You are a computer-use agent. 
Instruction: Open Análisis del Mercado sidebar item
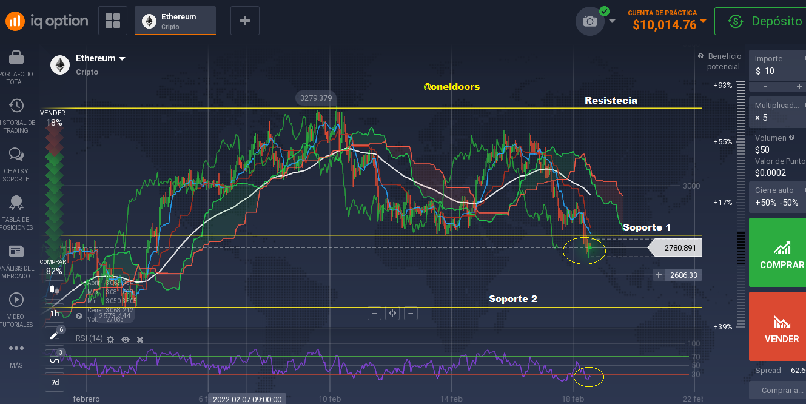[x=16, y=262]
